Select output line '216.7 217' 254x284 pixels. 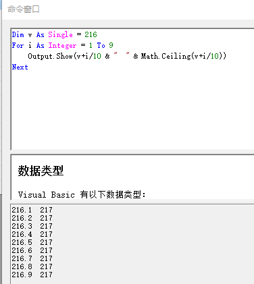click(32, 258)
